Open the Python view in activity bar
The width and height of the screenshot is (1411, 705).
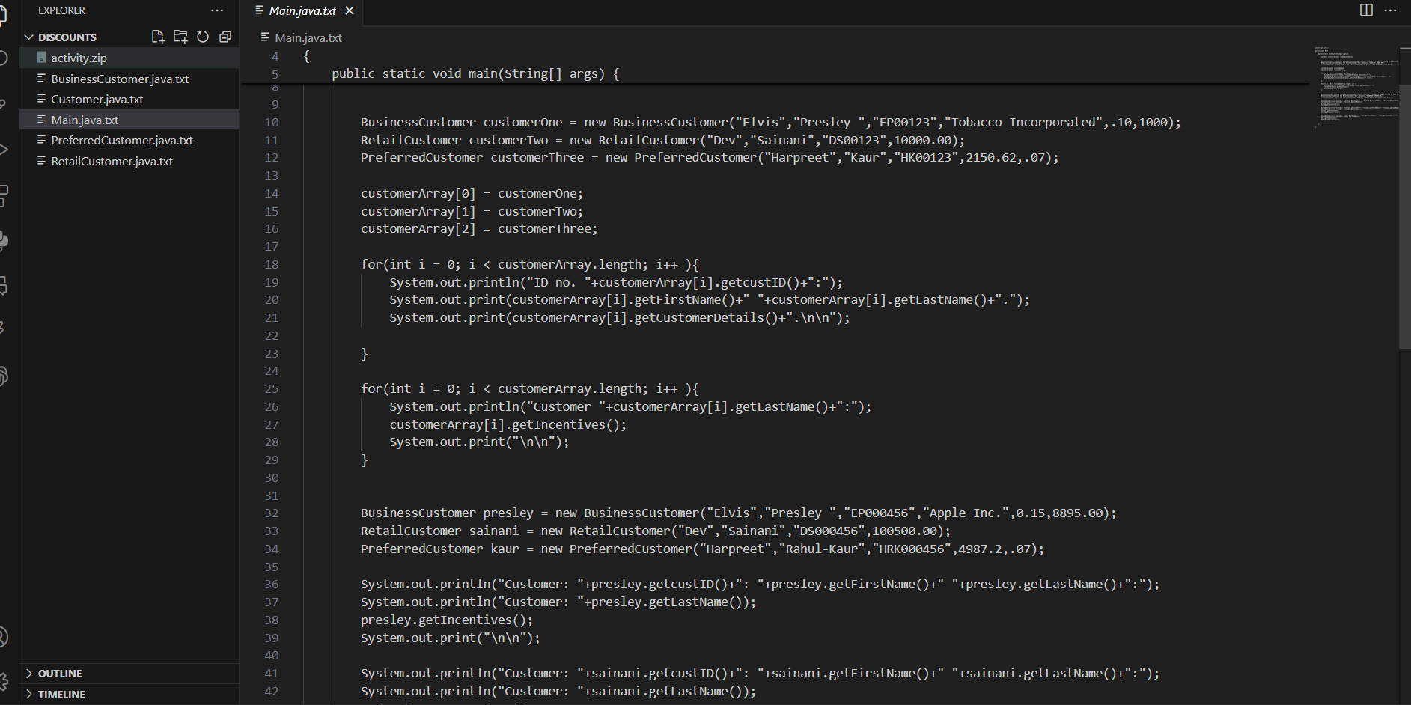3,240
